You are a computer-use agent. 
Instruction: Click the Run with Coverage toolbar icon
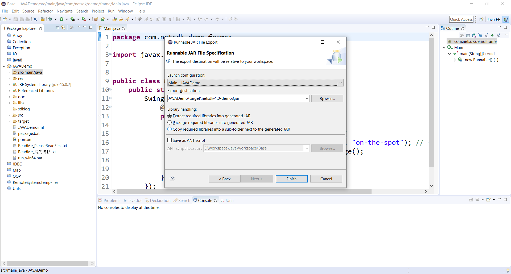(x=72, y=19)
